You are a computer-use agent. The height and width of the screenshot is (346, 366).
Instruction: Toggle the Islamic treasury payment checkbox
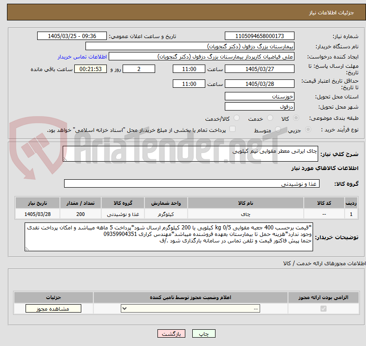pyautogui.click(x=233, y=129)
